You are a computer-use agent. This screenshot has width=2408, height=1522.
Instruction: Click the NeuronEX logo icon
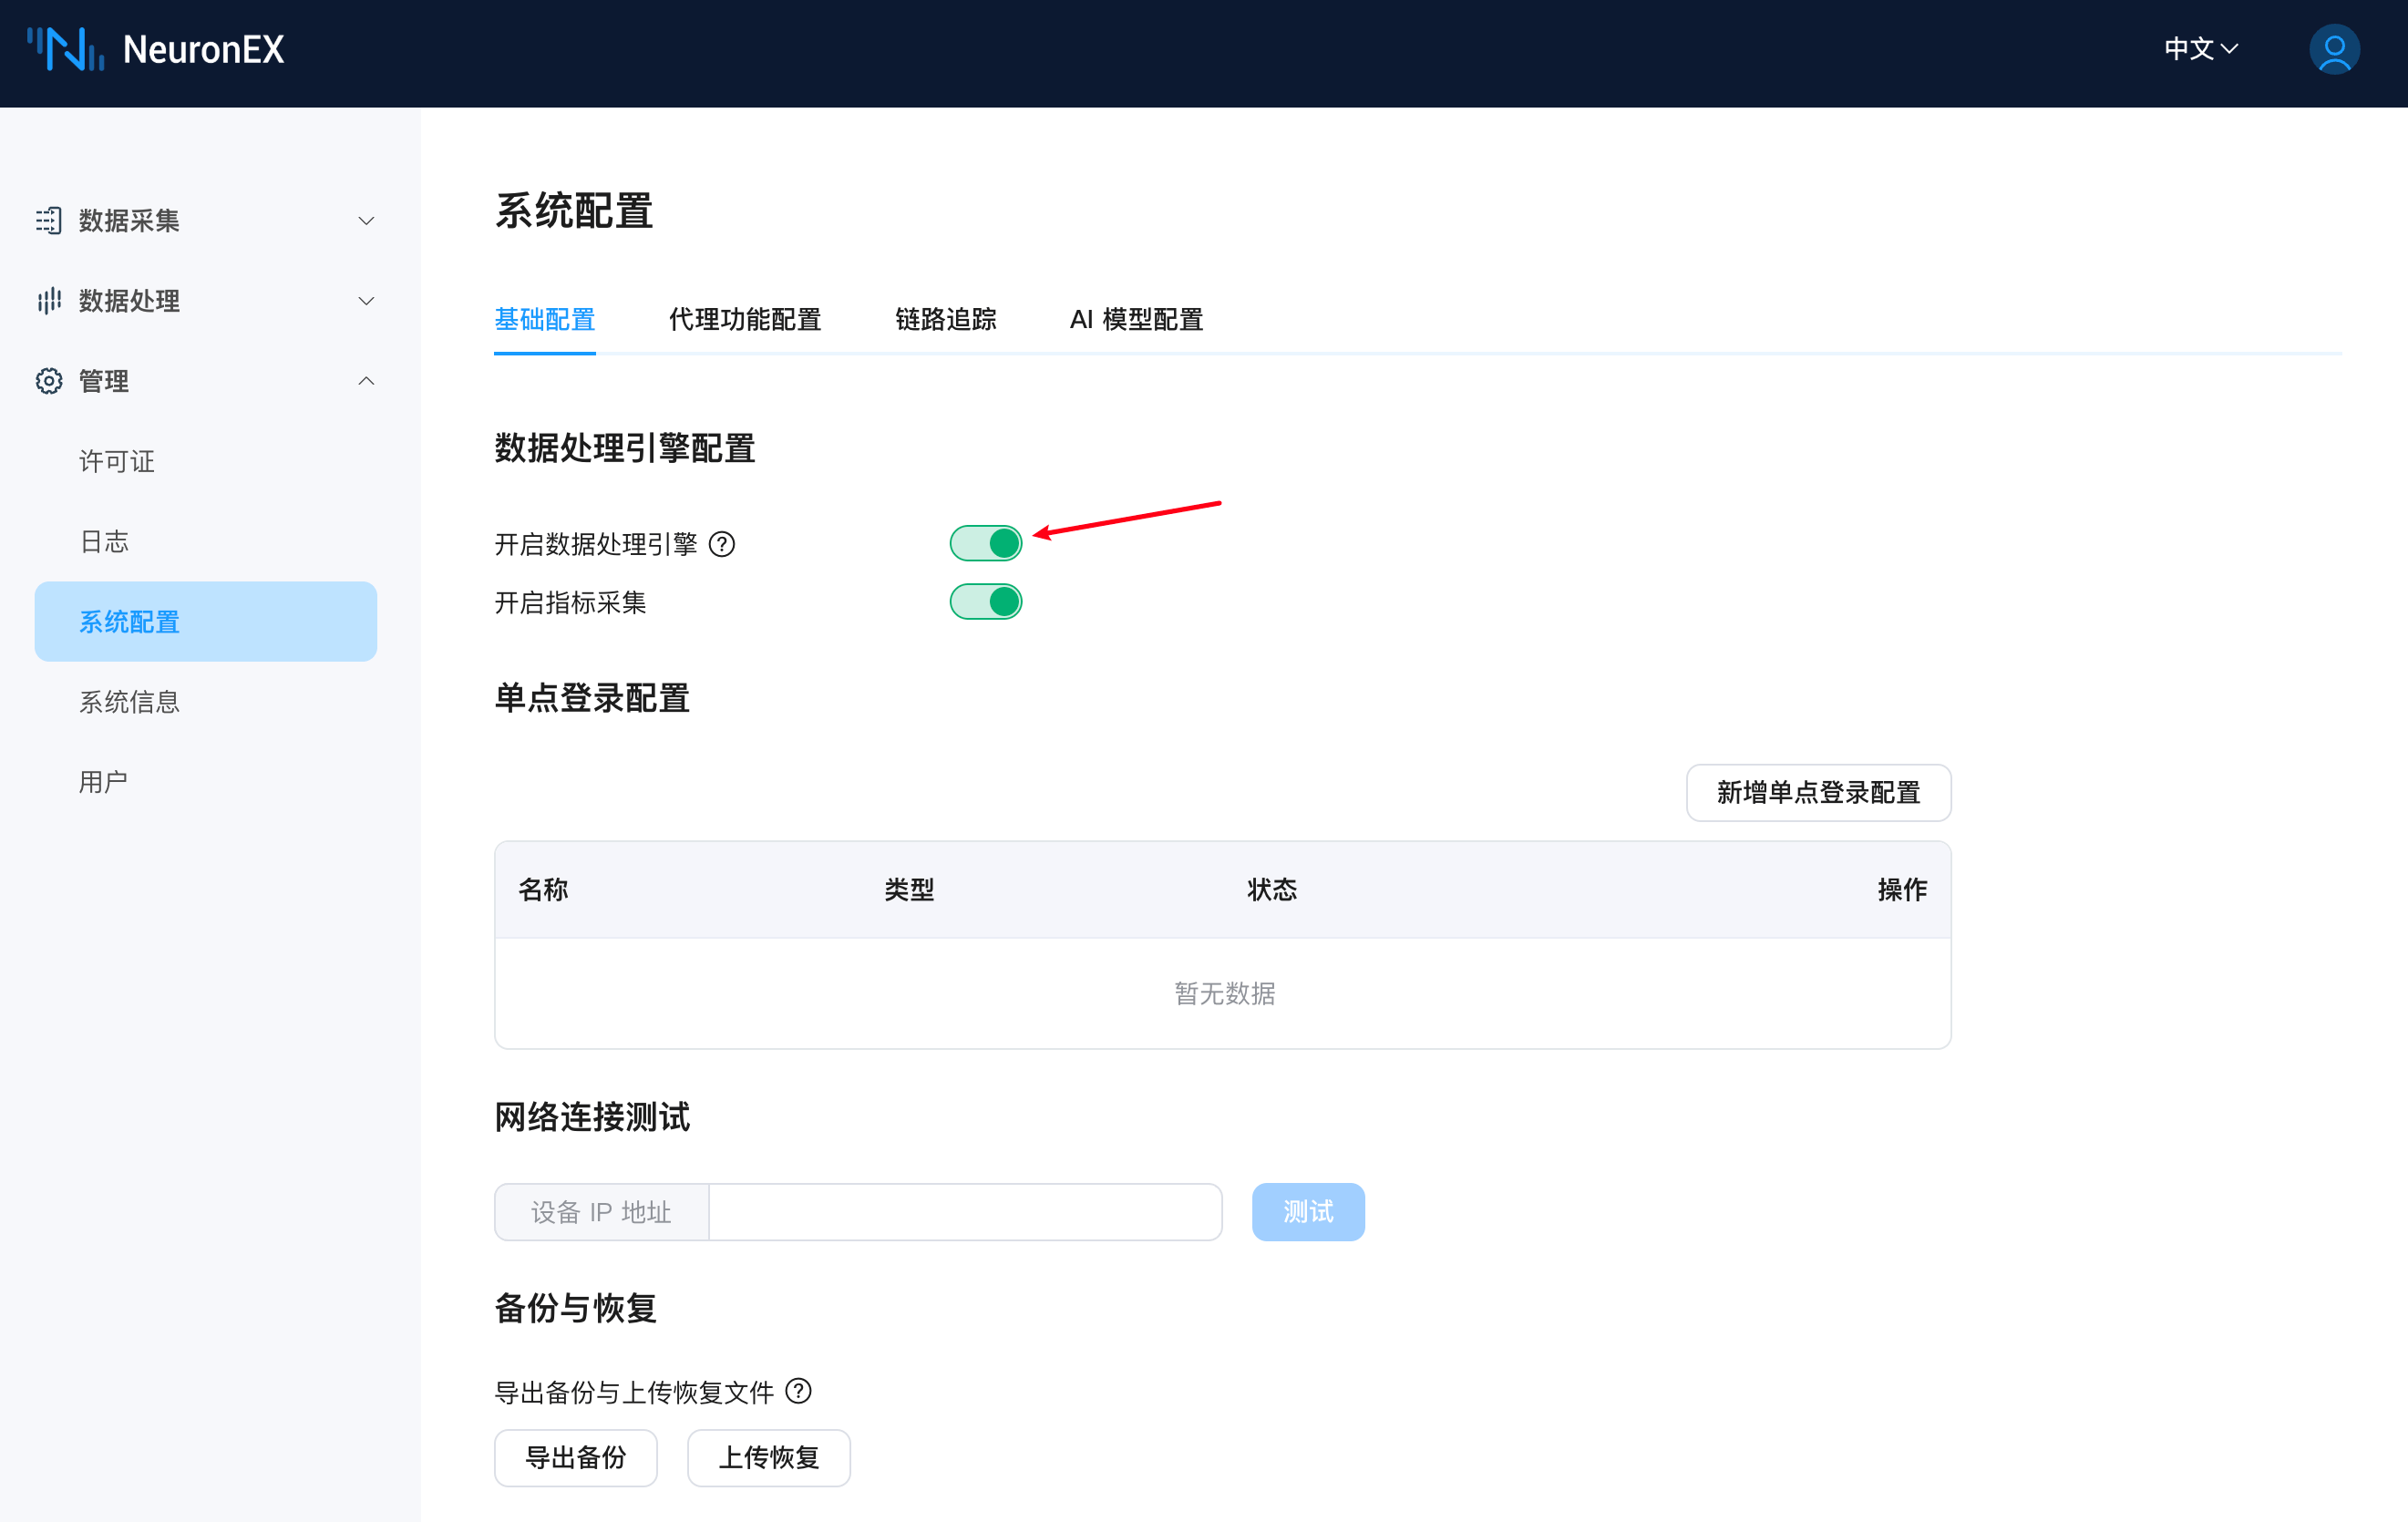(x=65, y=49)
